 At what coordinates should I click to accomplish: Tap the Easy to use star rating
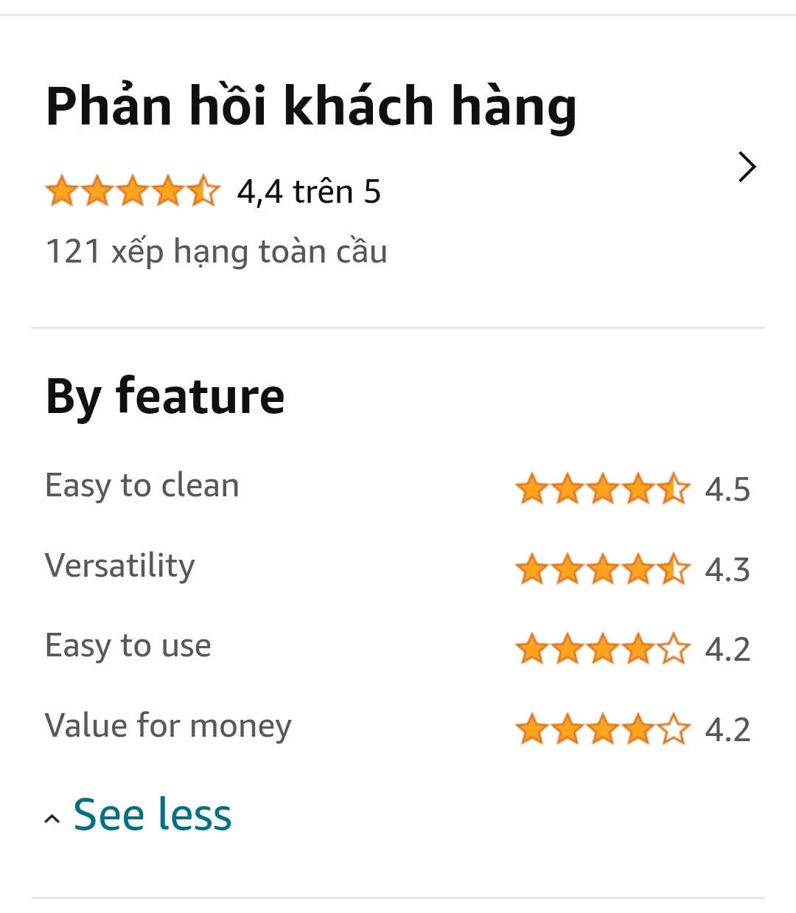point(602,650)
